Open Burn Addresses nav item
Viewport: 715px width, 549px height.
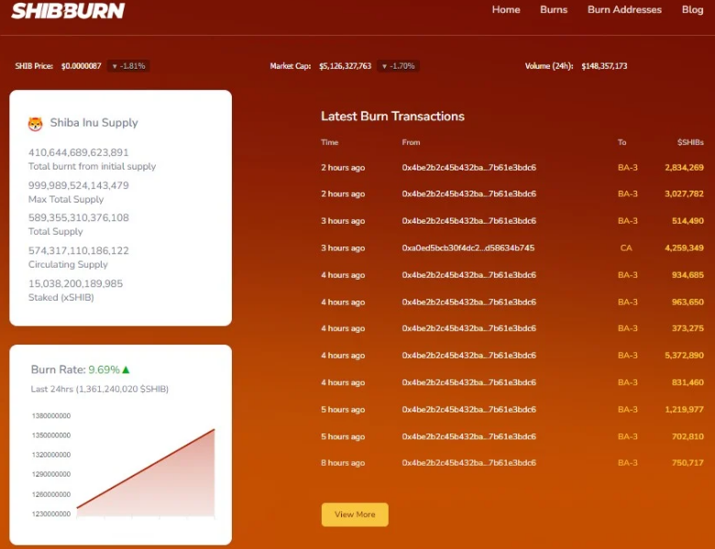coord(624,9)
